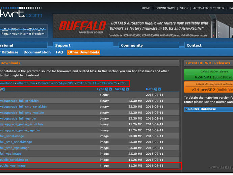The width and height of the screenshot is (233, 175).
Task: Sort Size column descending arrow
Action: pos(124,89)
